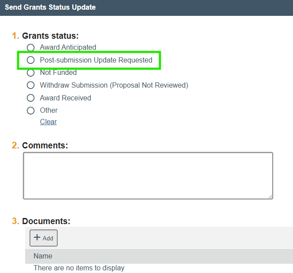293x273 pixels.
Task: Click the Documents section heading
Action: 46,221
